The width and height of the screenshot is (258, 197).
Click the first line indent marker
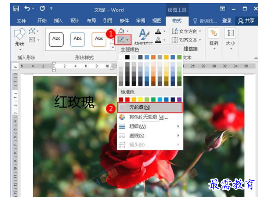[x=54, y=64]
